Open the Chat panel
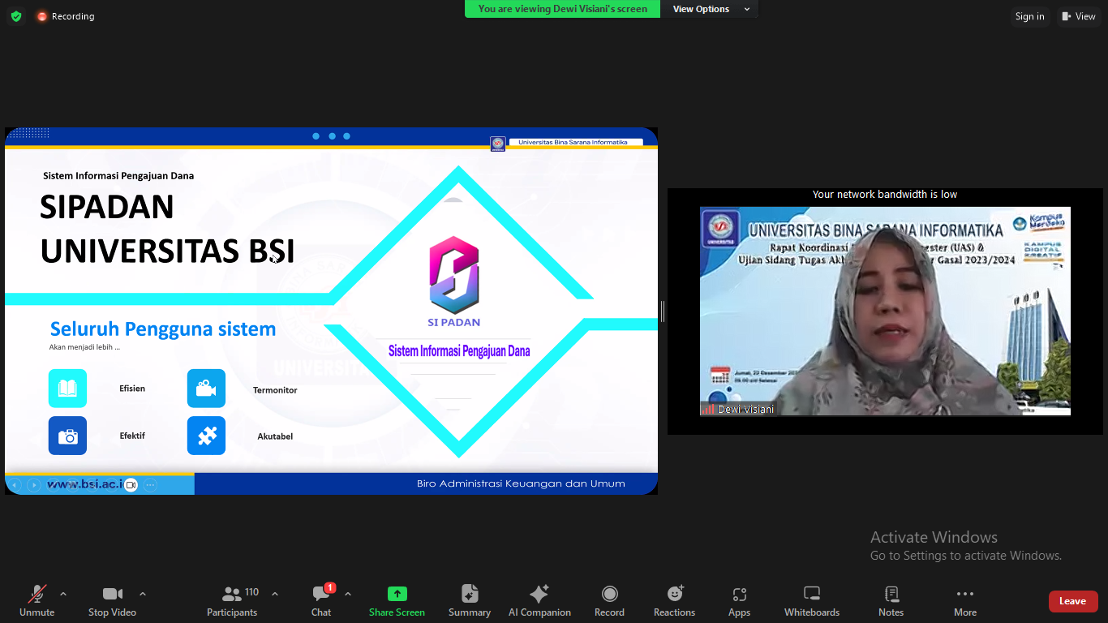 coord(321,601)
